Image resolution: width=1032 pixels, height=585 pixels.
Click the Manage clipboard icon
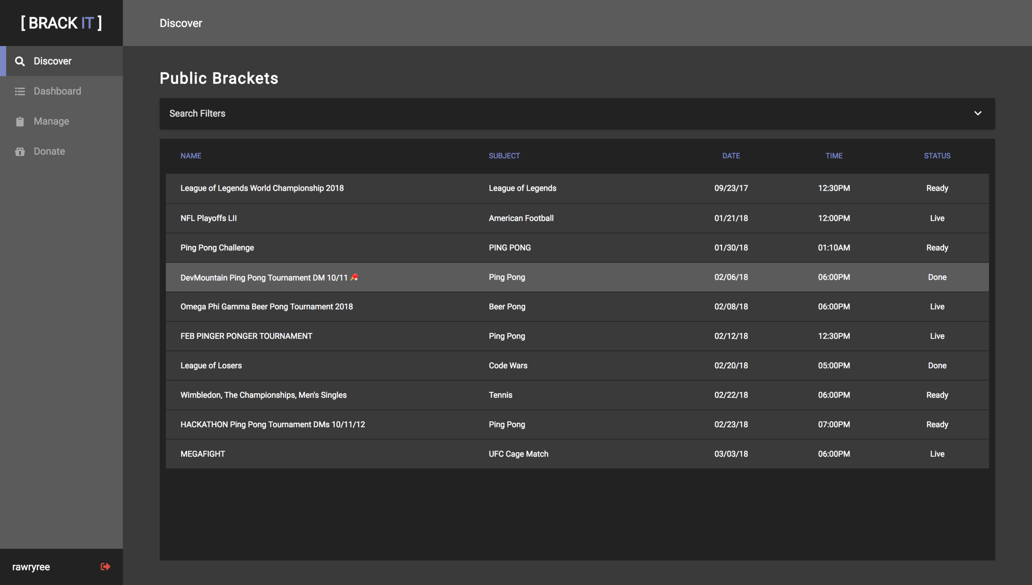[20, 121]
